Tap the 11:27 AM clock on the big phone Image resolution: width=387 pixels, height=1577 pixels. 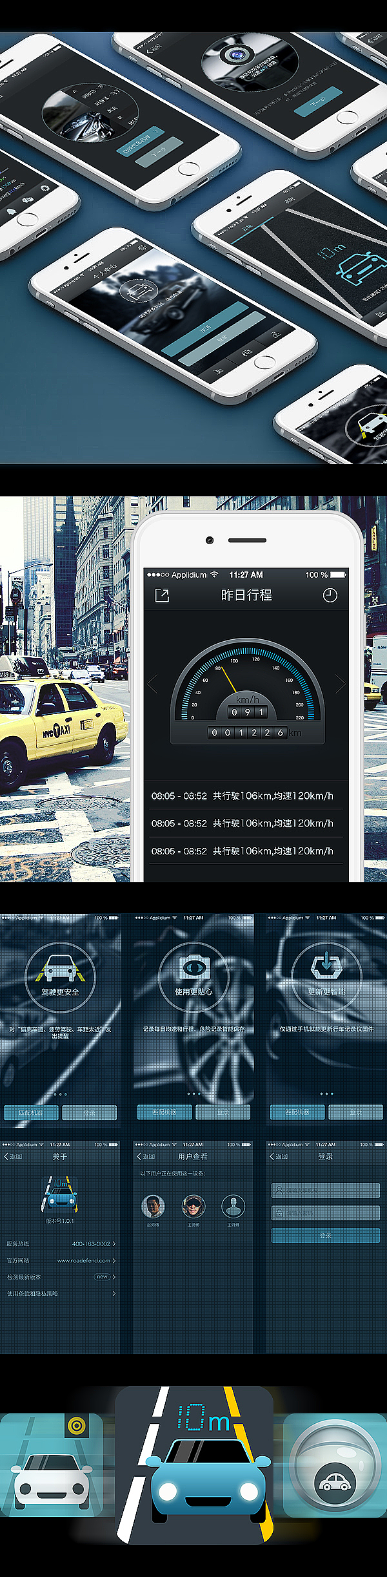click(246, 575)
